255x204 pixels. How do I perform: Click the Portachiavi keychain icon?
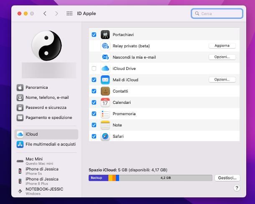105,34
